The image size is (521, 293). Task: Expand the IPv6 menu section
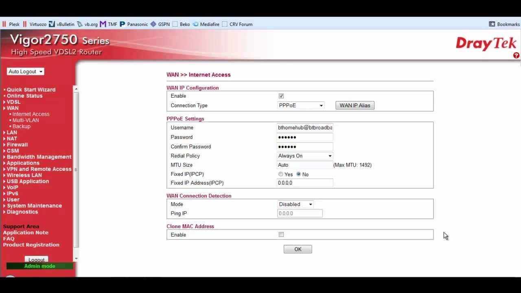point(12,194)
